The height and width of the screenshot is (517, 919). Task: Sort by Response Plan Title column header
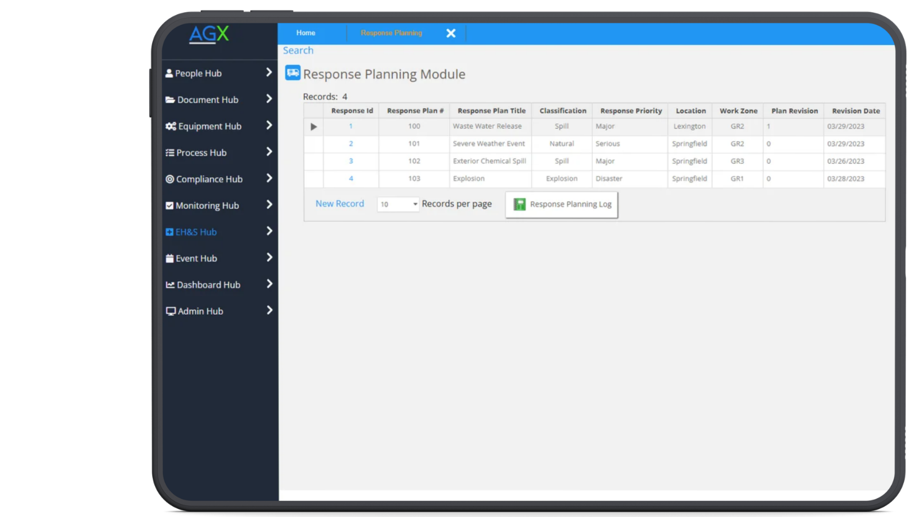pyautogui.click(x=491, y=111)
